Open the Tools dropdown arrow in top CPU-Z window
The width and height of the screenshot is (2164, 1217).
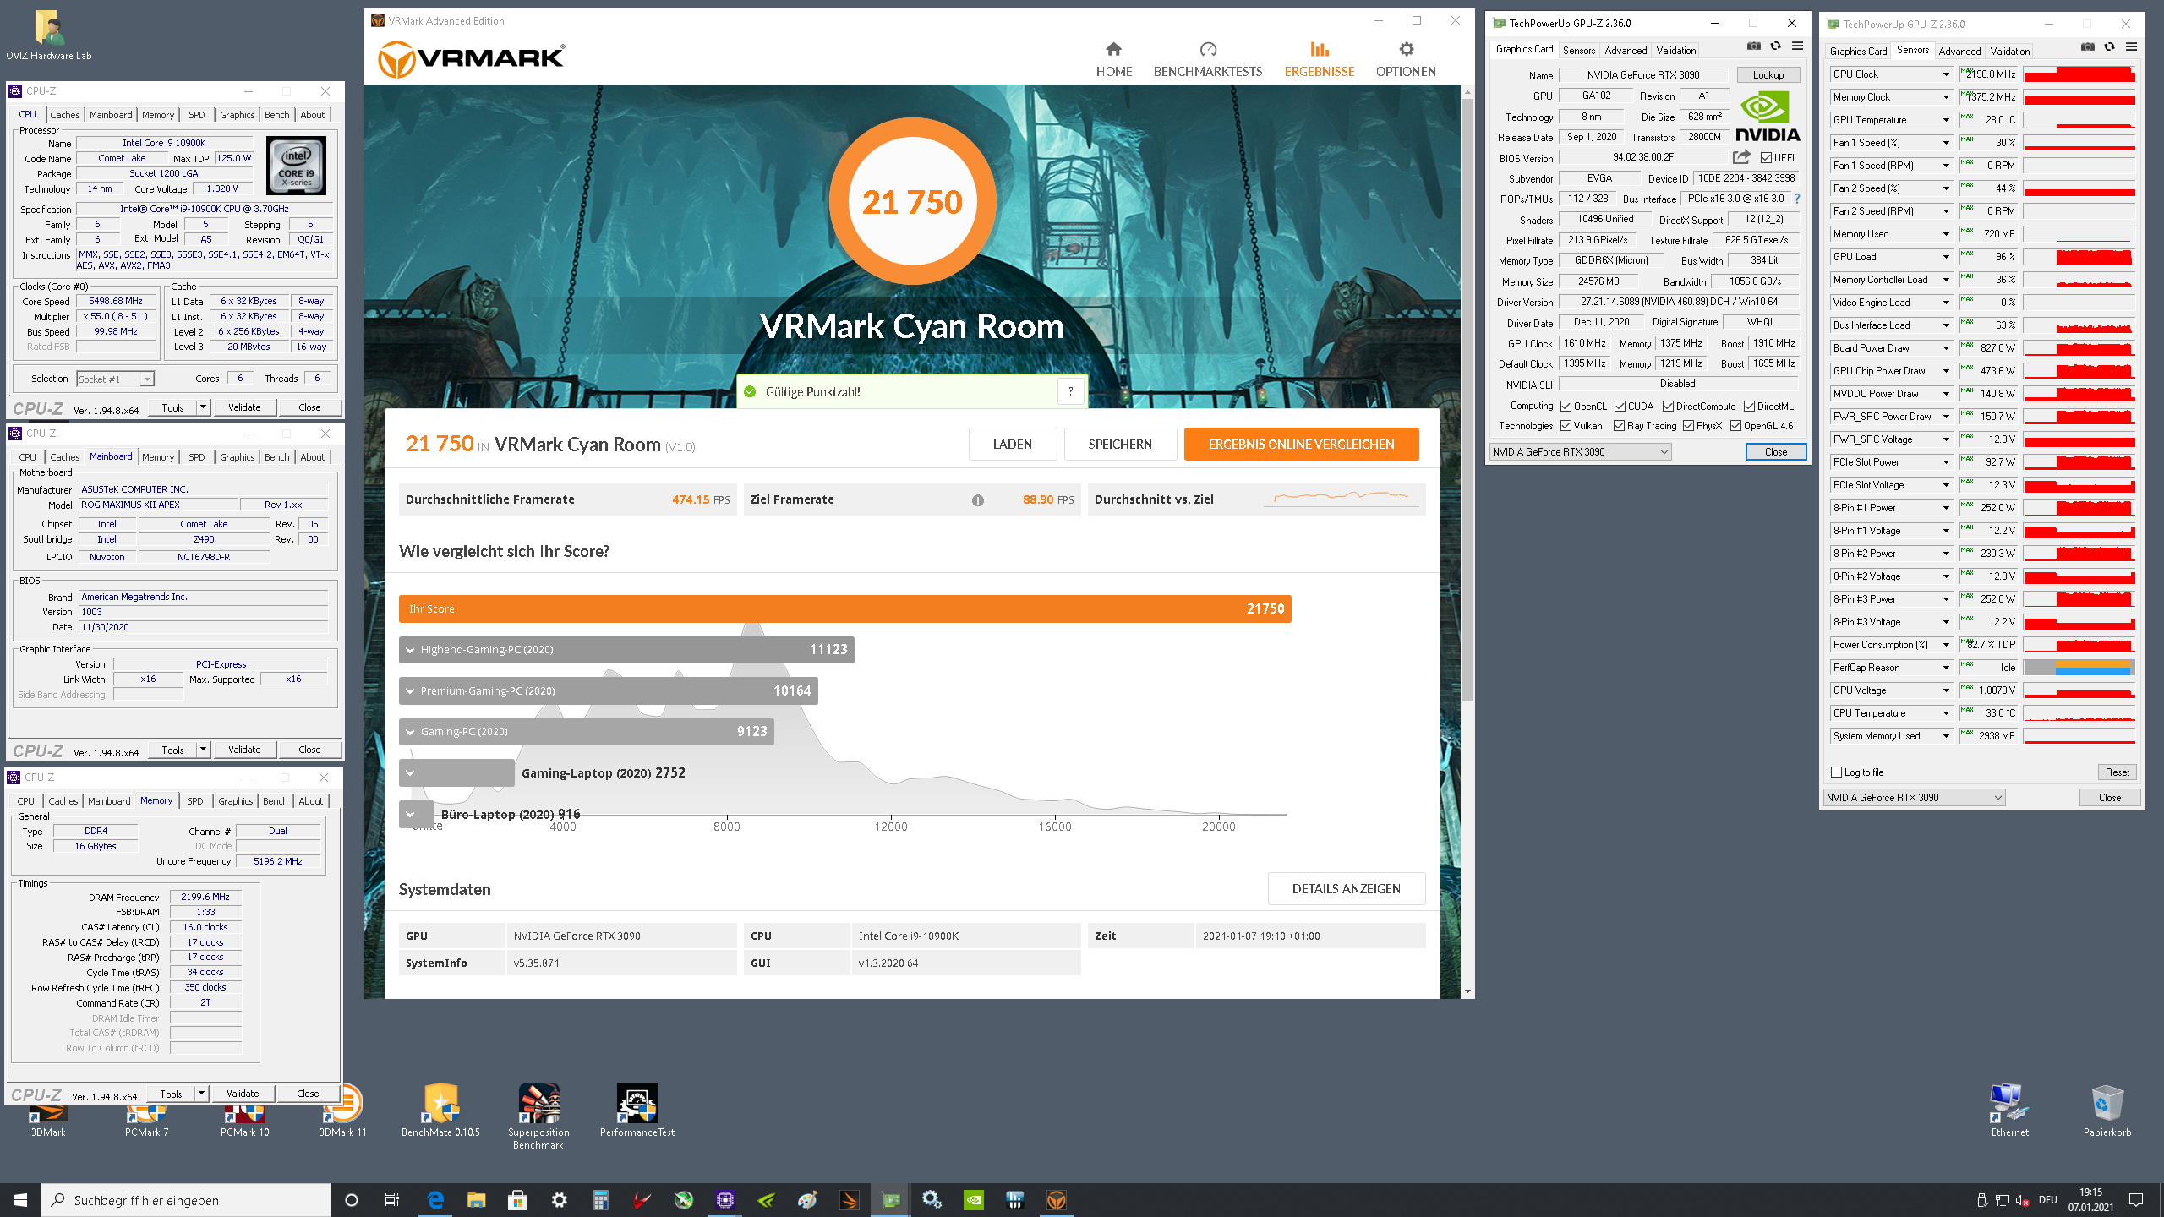pos(203,407)
